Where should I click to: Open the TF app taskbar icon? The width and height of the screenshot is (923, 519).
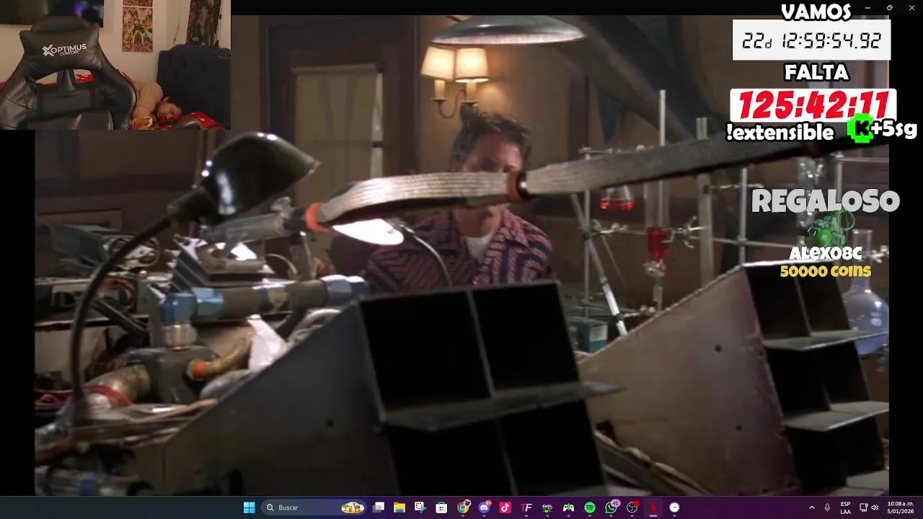[x=526, y=507]
